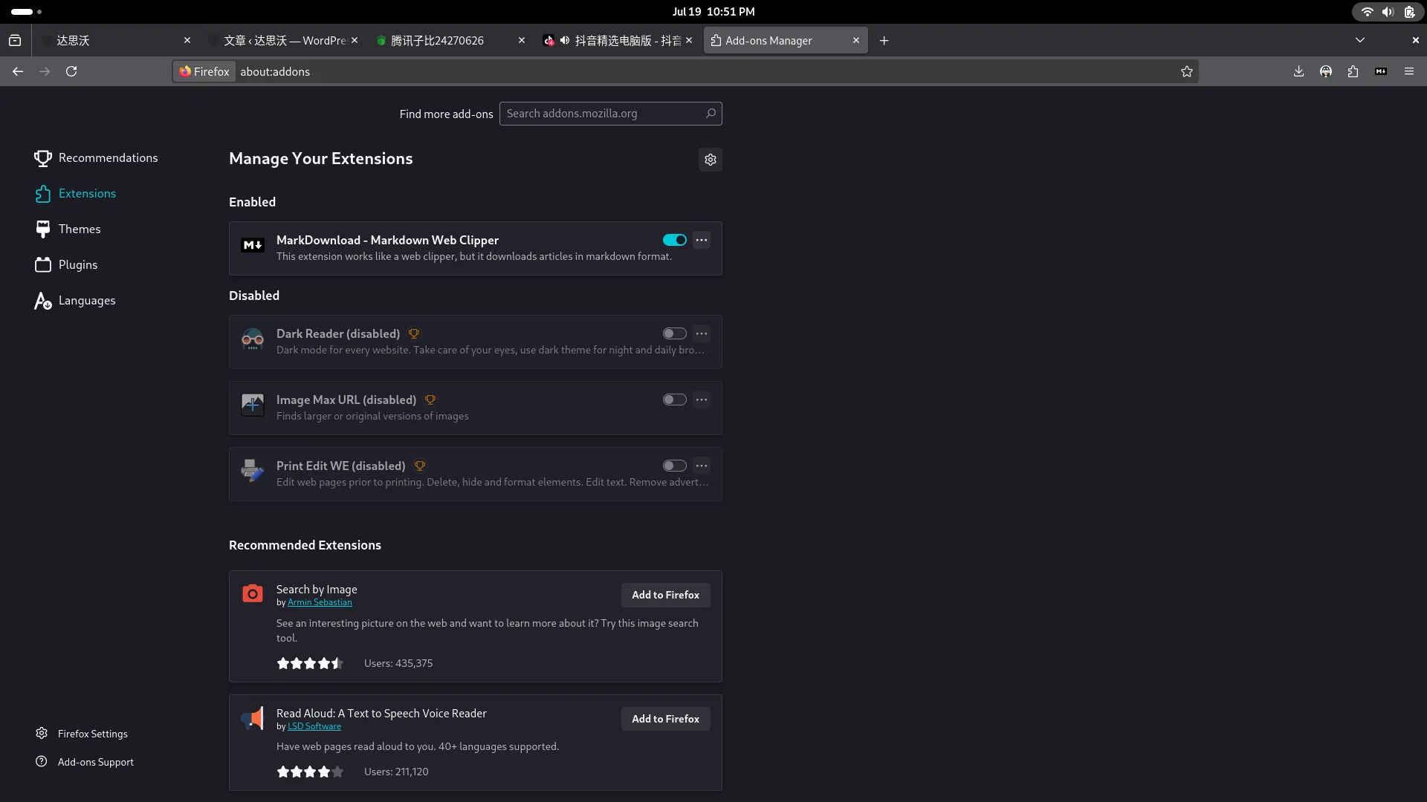This screenshot has height=802, width=1427.
Task: Open the system volume indicator
Action: point(1388,12)
